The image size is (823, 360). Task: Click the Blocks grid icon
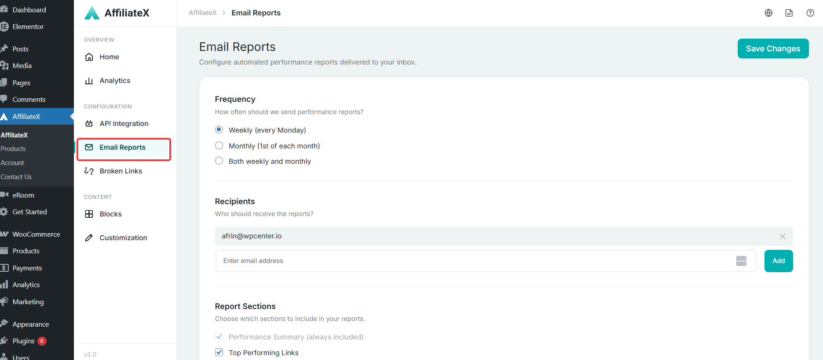tap(89, 214)
